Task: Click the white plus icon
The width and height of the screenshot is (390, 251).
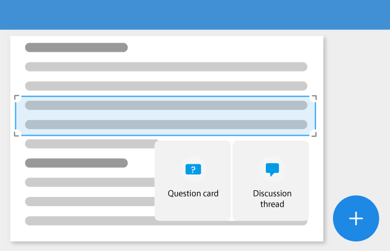Action: tap(356, 218)
